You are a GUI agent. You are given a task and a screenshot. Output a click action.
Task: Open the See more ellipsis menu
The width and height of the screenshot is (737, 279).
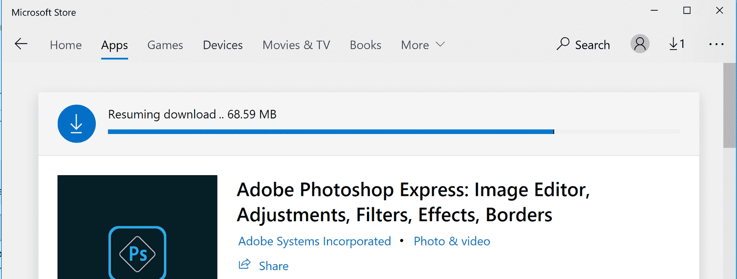tap(716, 45)
